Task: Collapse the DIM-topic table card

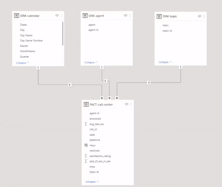Action: pos(165,62)
